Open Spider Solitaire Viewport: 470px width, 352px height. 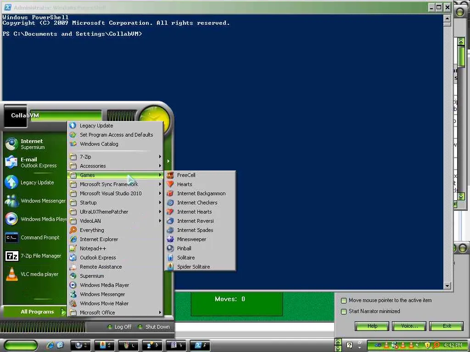200,267
